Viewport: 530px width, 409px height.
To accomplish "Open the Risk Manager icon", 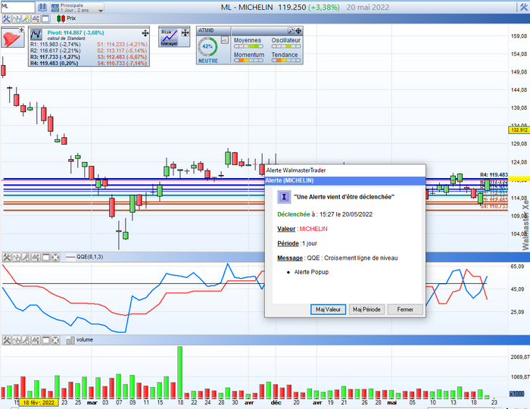I will (x=169, y=38).
